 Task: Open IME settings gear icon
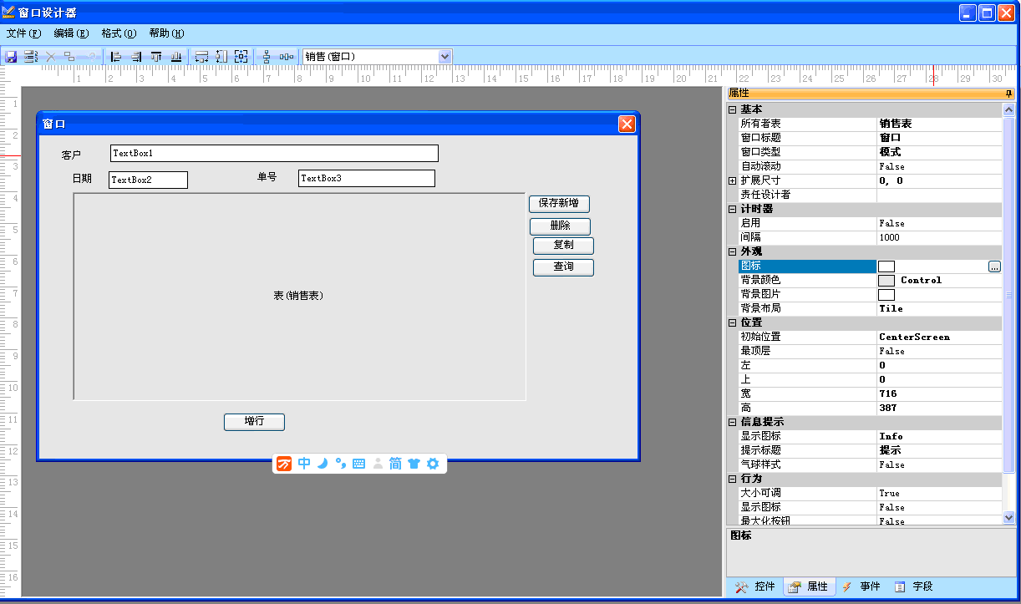tap(433, 464)
